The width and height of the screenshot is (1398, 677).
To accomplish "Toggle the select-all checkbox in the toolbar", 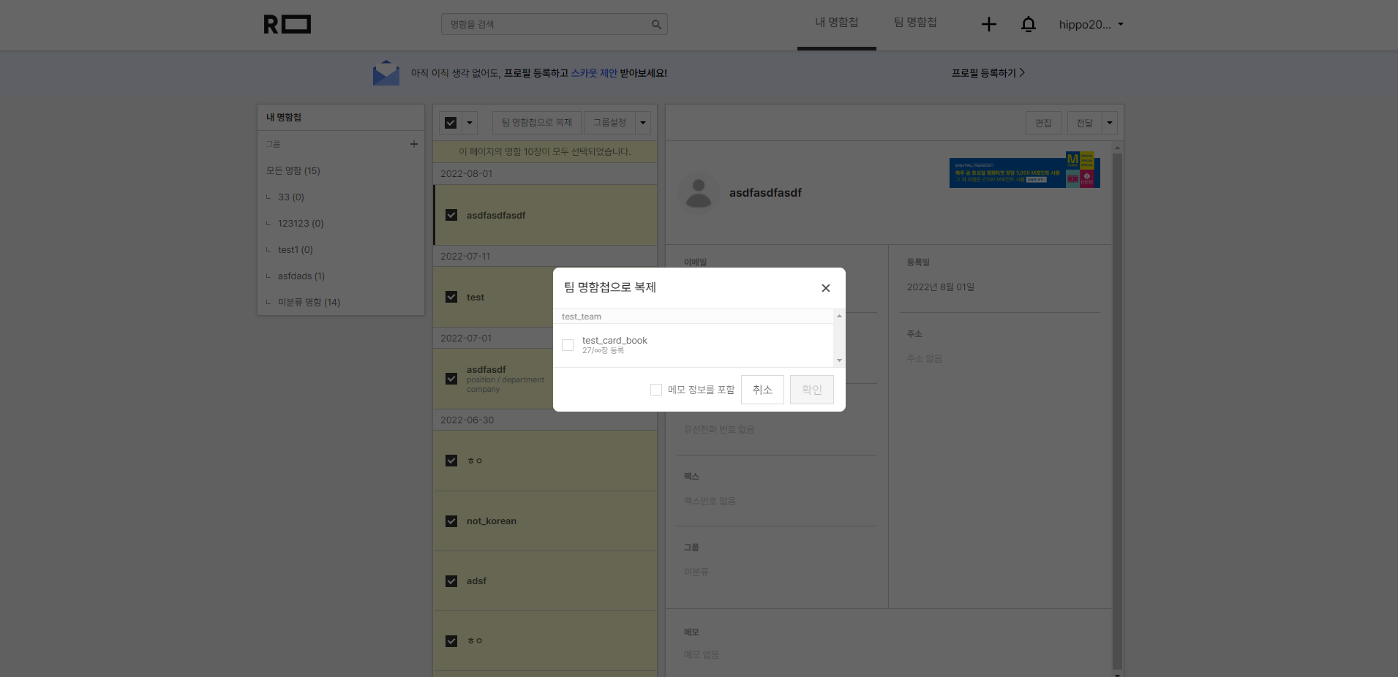I will coord(451,123).
